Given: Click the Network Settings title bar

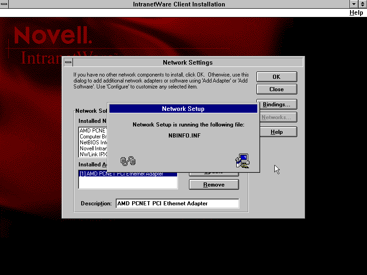Looking at the screenshot, I should click(x=188, y=62).
